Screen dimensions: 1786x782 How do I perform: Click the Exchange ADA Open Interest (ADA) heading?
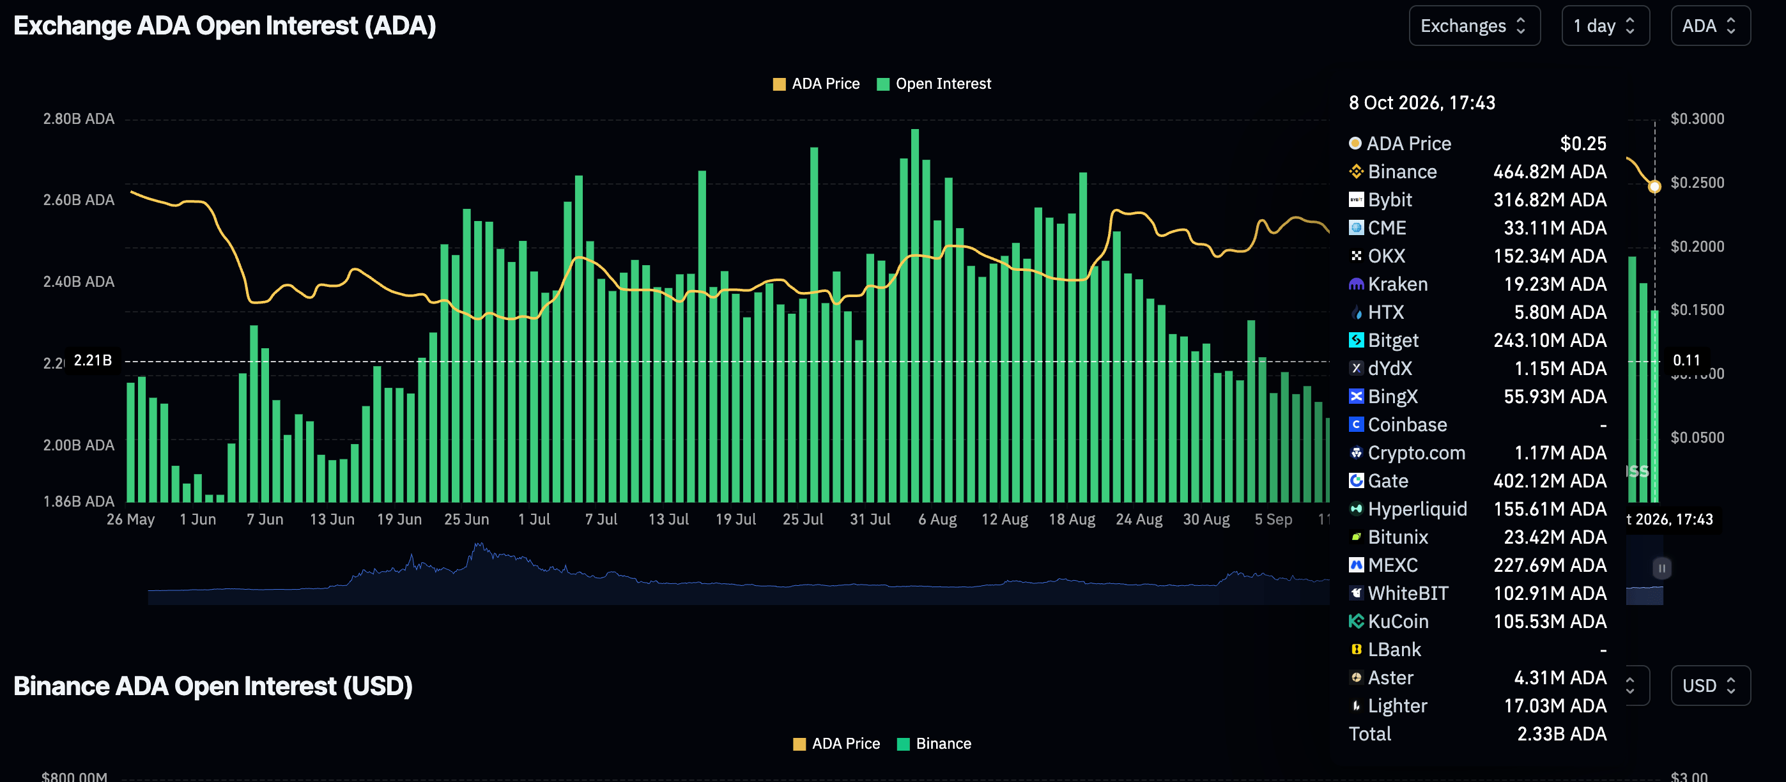tap(225, 26)
